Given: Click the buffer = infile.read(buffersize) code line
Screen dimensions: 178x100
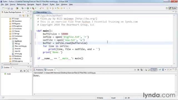Looking at the screenshot, I should (65, 43).
